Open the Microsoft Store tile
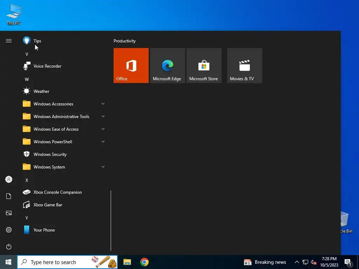The image size is (359, 269). tap(204, 65)
